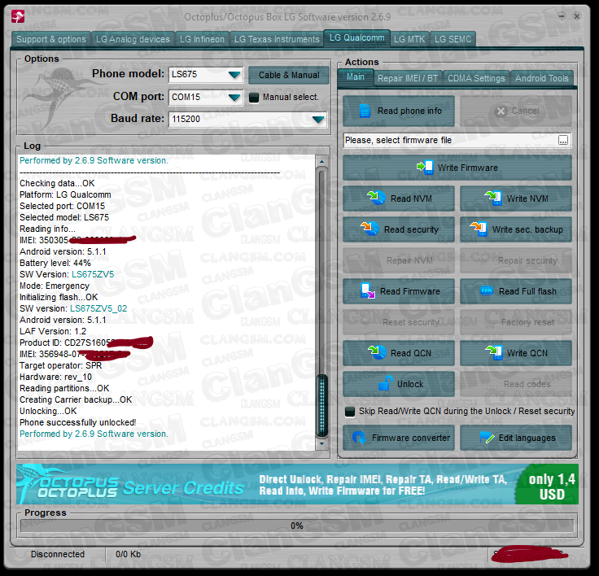Click the Disconnected status text
The image size is (599, 576).
[x=58, y=554]
